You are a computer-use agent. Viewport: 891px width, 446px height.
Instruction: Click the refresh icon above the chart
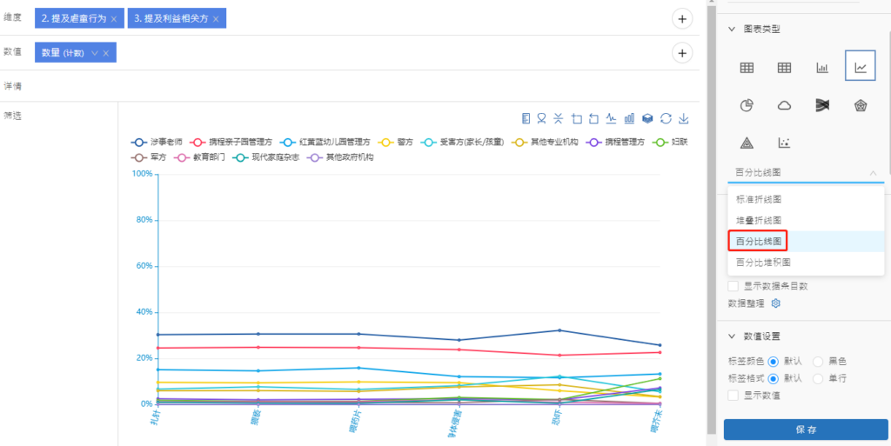pyautogui.click(x=666, y=118)
